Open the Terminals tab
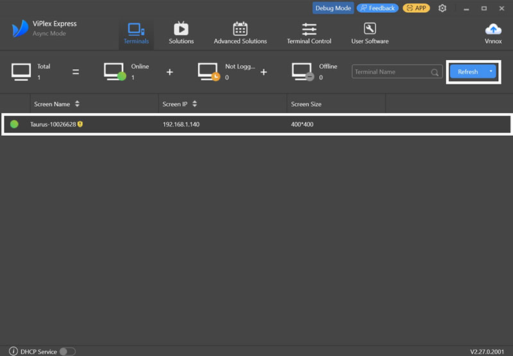The width and height of the screenshot is (513, 356). pos(136,34)
